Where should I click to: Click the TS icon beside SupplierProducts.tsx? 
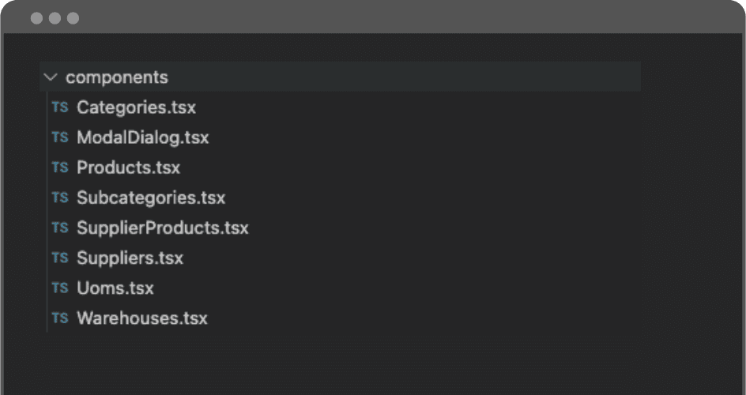60,228
